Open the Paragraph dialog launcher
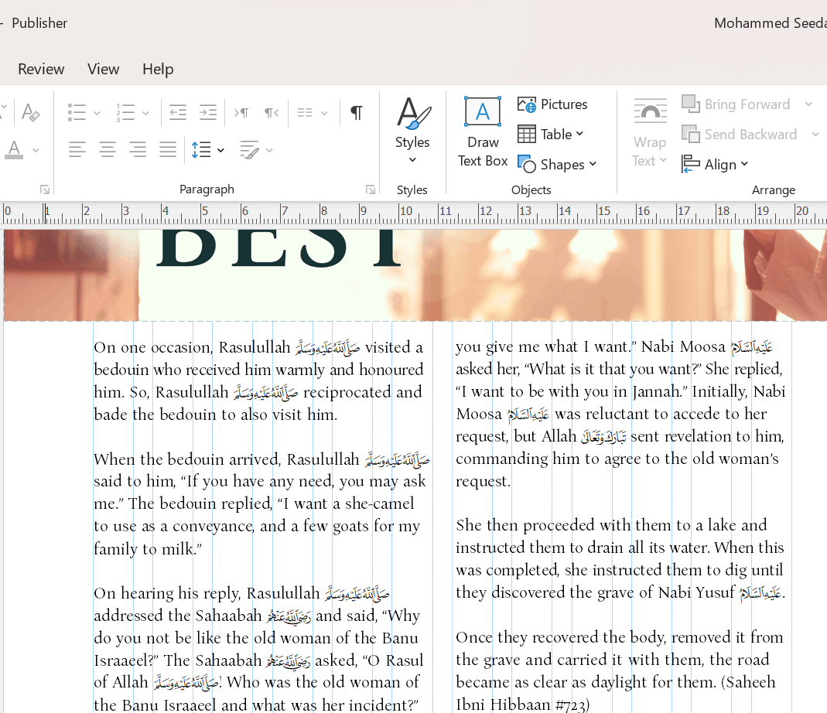This screenshot has width=827, height=713. [371, 189]
